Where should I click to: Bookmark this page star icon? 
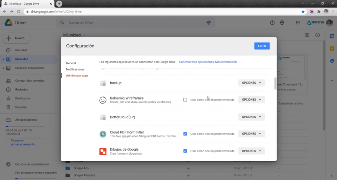click(303, 12)
